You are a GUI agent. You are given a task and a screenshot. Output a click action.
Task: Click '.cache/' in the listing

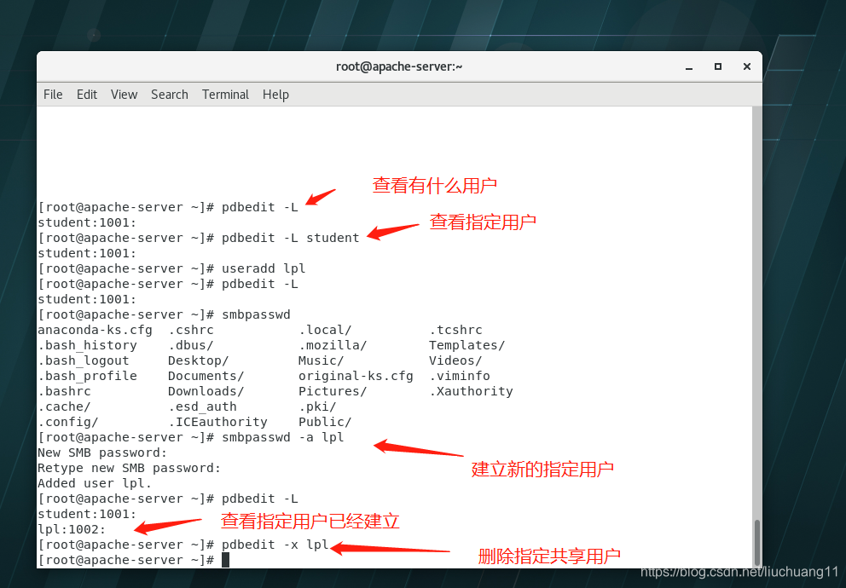point(65,406)
